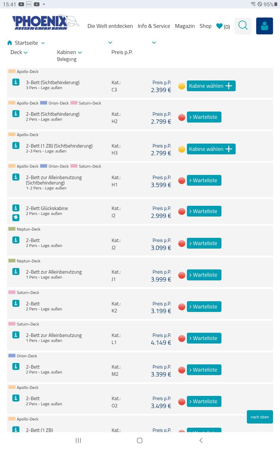Tap Android back navigation button
Screen dimensions: 280x449
(x=201, y=440)
